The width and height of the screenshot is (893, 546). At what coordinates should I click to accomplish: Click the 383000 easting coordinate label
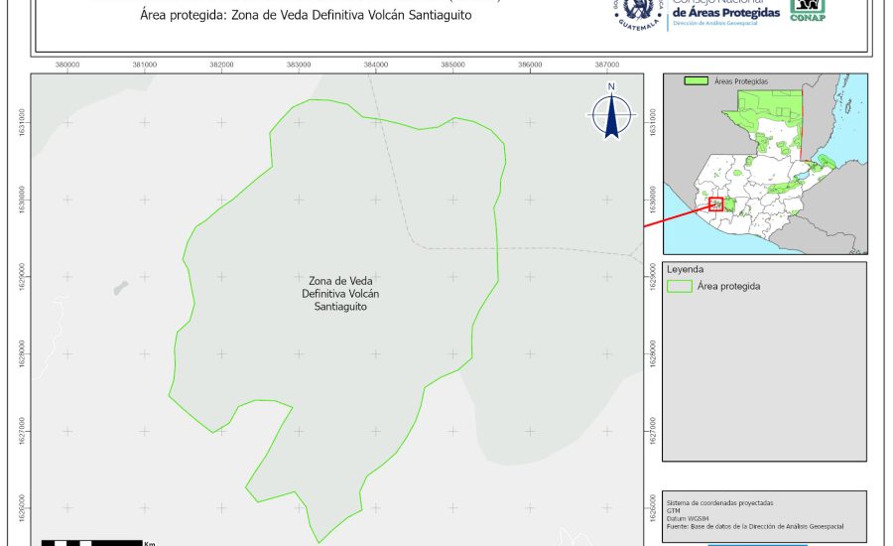point(299,65)
